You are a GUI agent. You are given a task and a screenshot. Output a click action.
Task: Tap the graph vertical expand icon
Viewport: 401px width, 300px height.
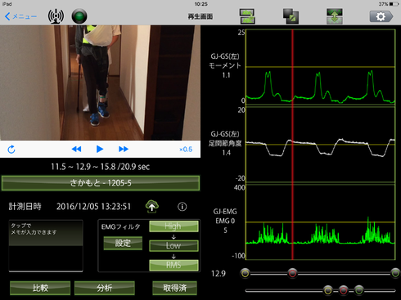[x=335, y=16]
